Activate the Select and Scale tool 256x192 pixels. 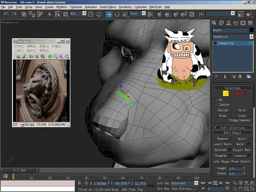click(x=125, y=14)
